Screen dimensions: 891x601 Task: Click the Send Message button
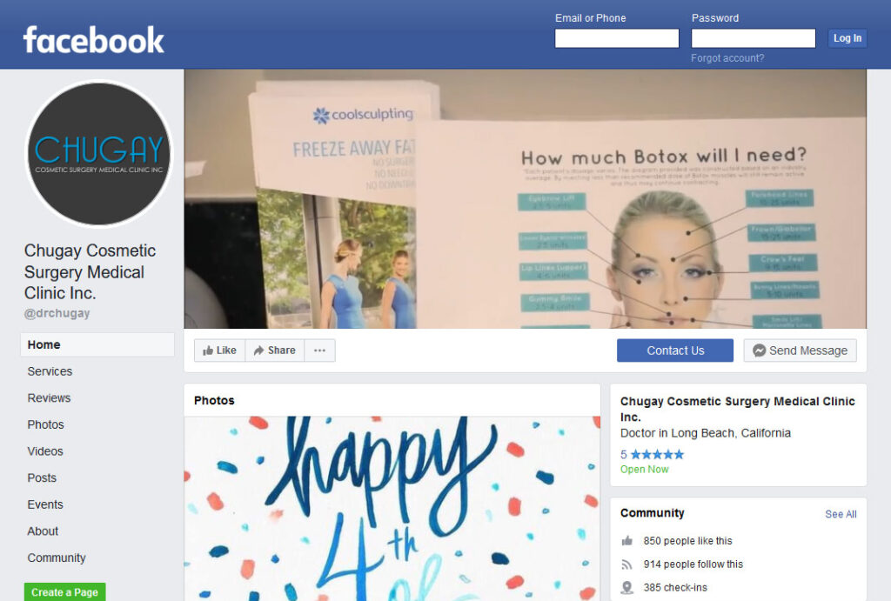click(801, 351)
